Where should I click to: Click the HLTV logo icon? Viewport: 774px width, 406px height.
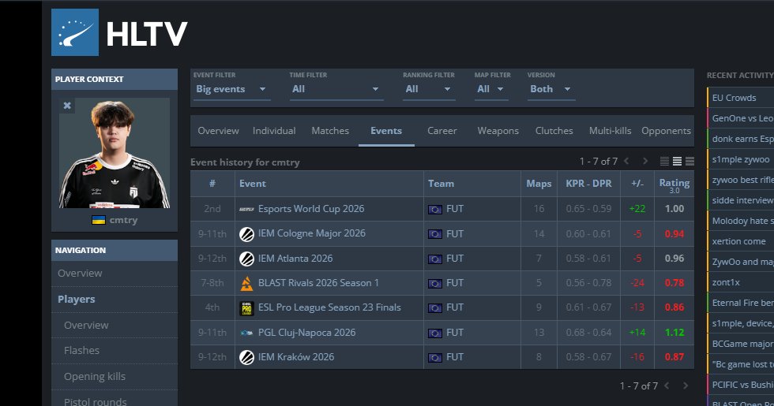[x=75, y=32]
